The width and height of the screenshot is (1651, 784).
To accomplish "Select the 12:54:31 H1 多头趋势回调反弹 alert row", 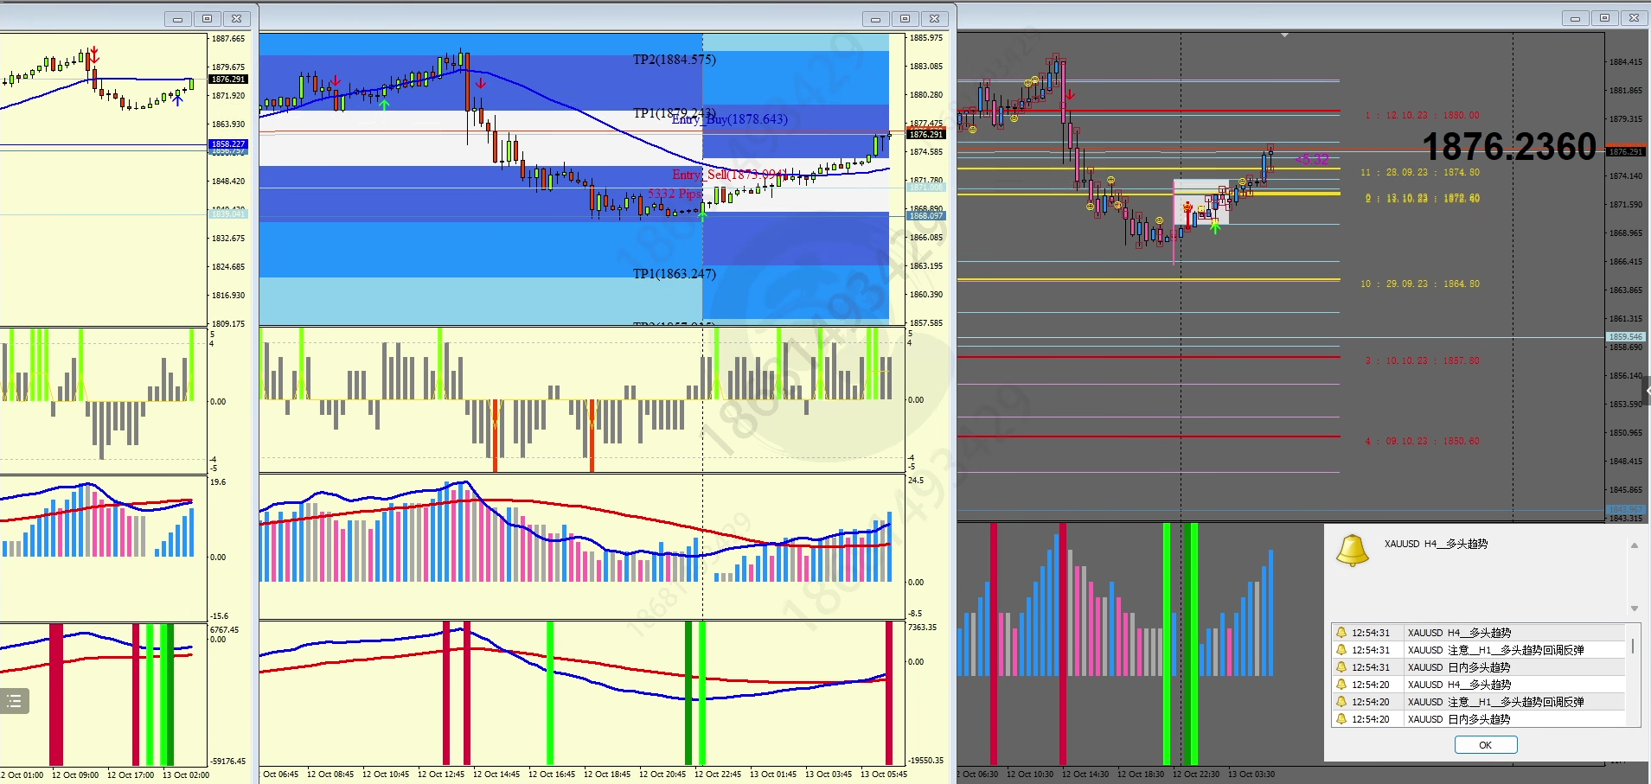I will tap(1478, 650).
